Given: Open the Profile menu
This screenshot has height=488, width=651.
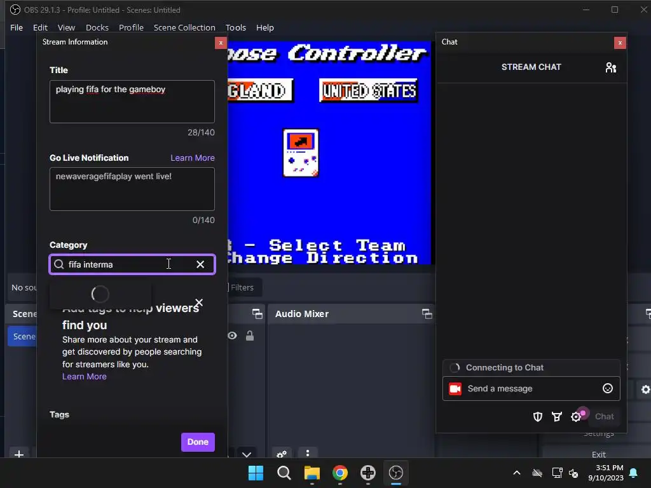Looking at the screenshot, I should 131,28.
